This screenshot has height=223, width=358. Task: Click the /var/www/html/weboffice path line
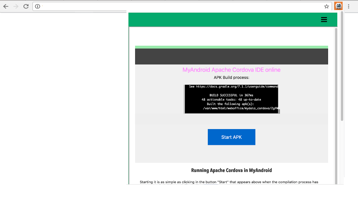241,108
